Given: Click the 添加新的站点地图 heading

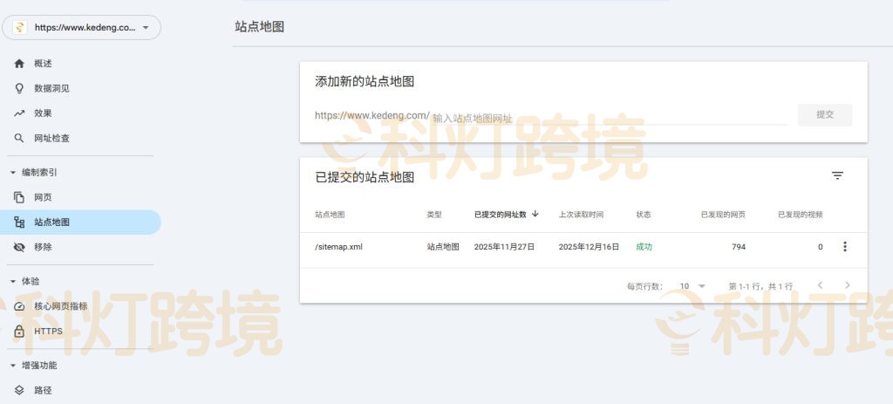Looking at the screenshot, I should pos(365,81).
